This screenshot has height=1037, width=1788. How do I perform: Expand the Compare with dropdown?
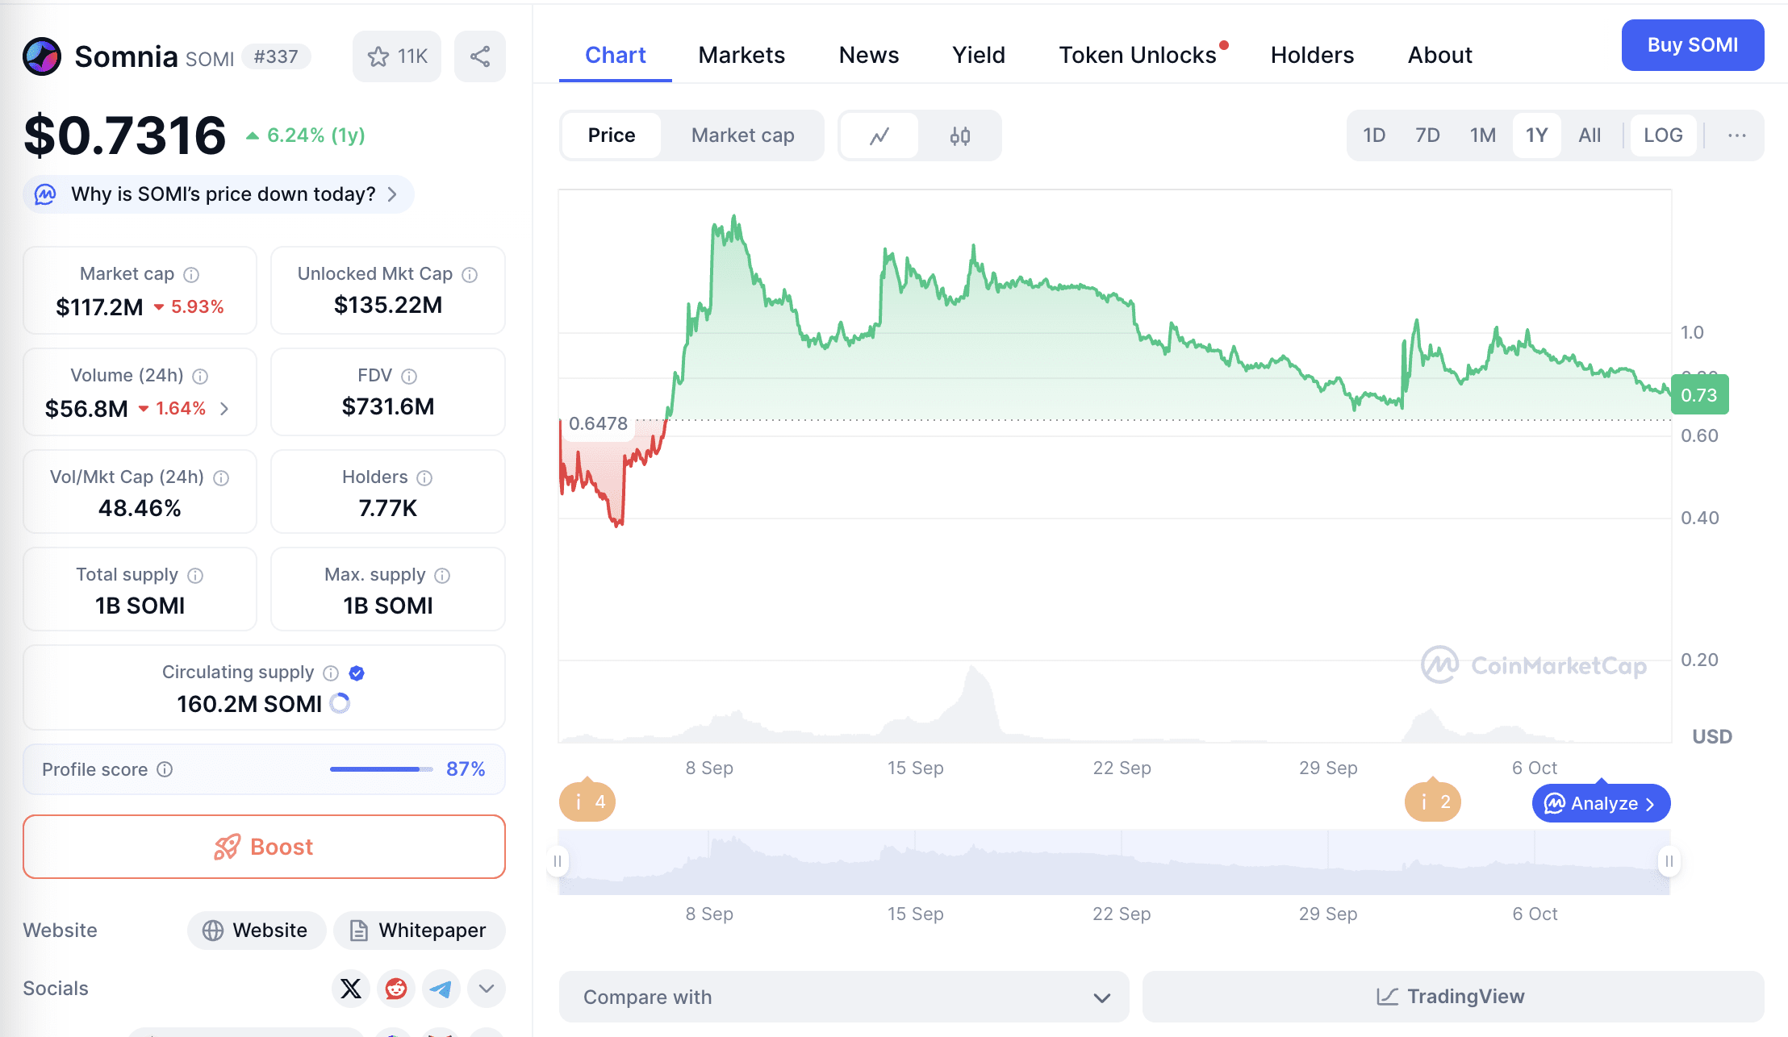(843, 997)
